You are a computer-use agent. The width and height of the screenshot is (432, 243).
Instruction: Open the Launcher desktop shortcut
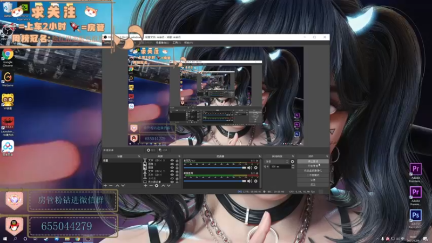click(x=8, y=126)
